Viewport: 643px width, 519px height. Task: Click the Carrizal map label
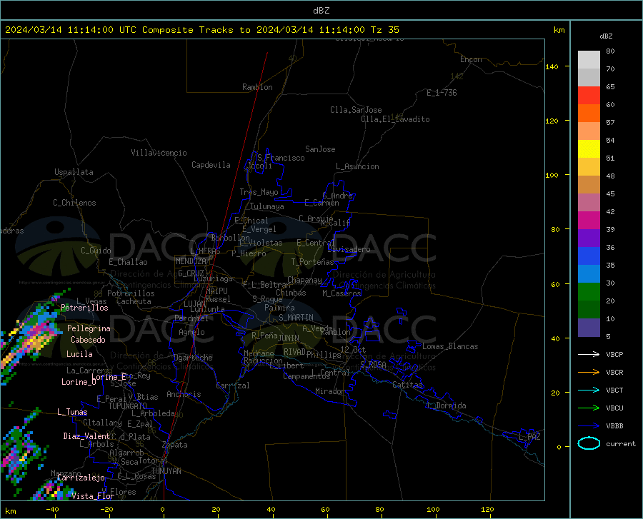pyautogui.click(x=233, y=386)
